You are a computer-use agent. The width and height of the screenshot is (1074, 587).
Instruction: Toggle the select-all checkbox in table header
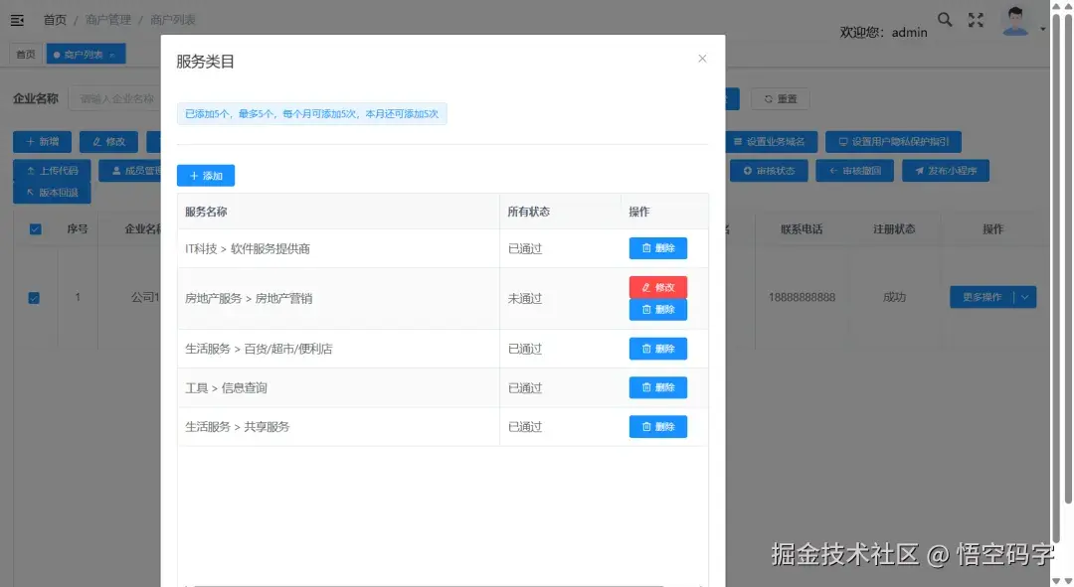pos(36,228)
